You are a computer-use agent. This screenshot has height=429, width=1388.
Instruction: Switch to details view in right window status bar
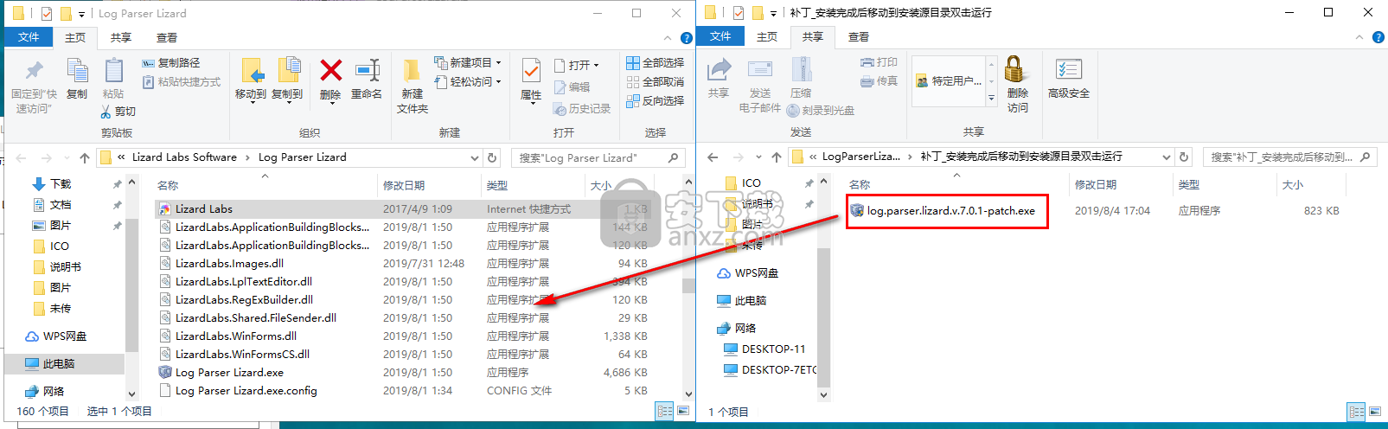(1357, 412)
